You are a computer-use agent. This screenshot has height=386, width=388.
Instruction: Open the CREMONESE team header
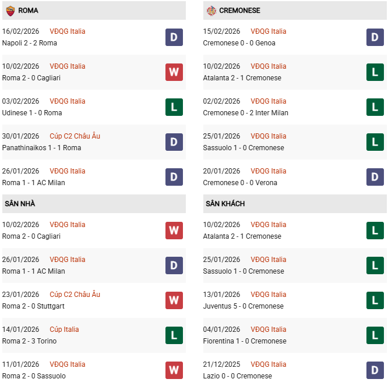point(239,10)
